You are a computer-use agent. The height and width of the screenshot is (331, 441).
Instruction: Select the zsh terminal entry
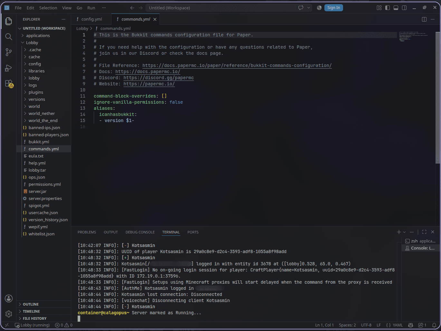click(420, 241)
